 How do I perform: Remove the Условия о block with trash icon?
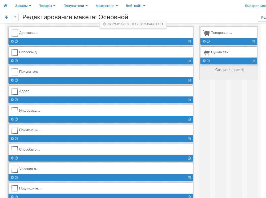click(189, 177)
